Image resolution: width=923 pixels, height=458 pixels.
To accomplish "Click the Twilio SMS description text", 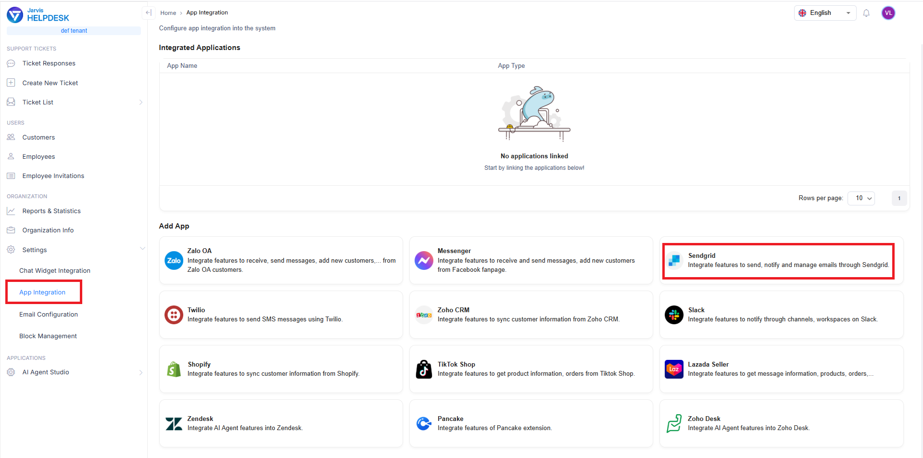I will coord(265,319).
